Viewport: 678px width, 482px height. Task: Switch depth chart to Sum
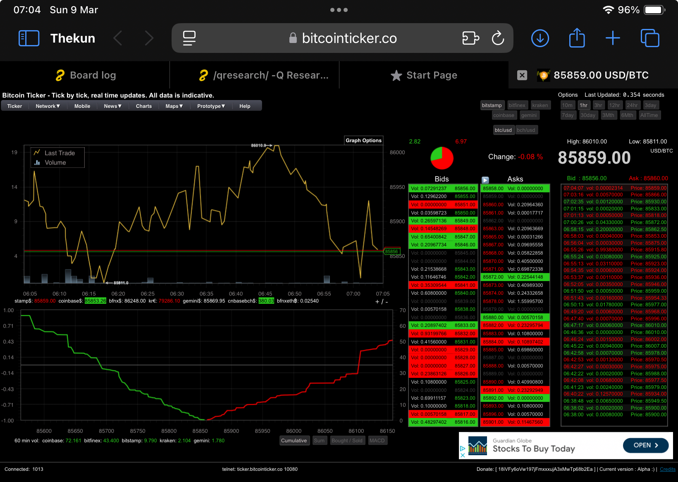pos(319,441)
